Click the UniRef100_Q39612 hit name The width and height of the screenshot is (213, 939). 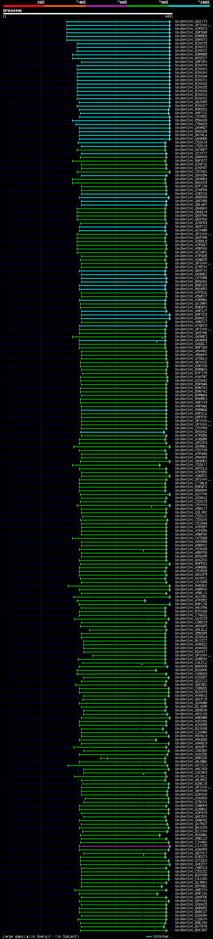(x=191, y=498)
